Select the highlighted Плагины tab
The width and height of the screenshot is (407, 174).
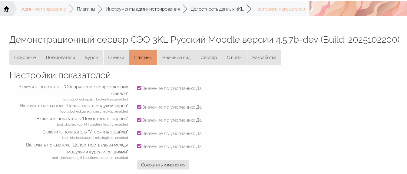143,57
